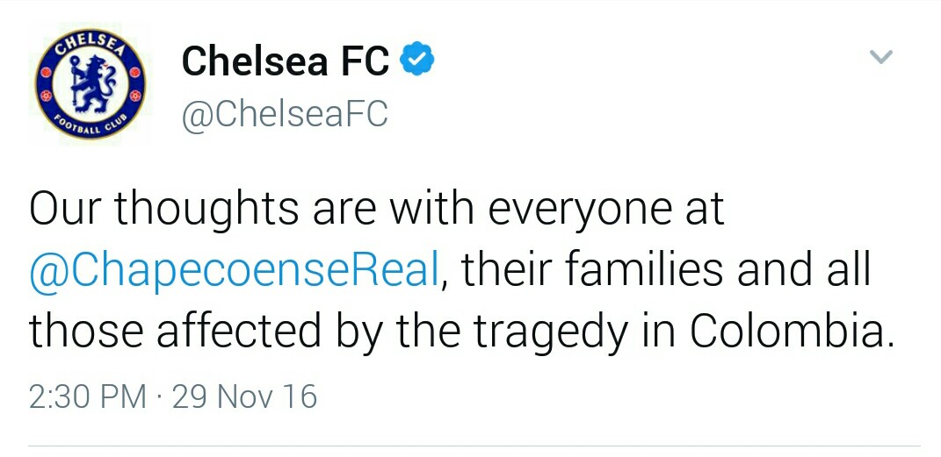Visit the @ChelseaFC handle
941x457 pixels.
284,114
